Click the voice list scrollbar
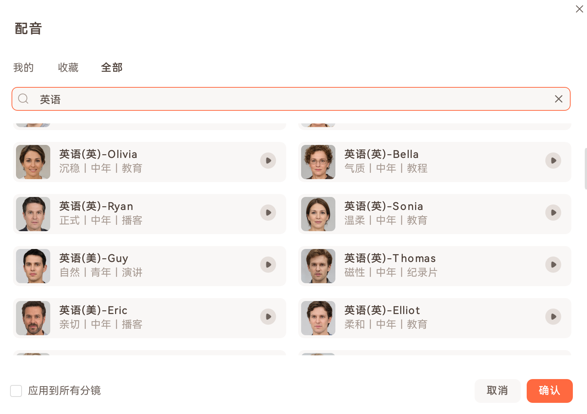587x414 pixels. pos(586,169)
